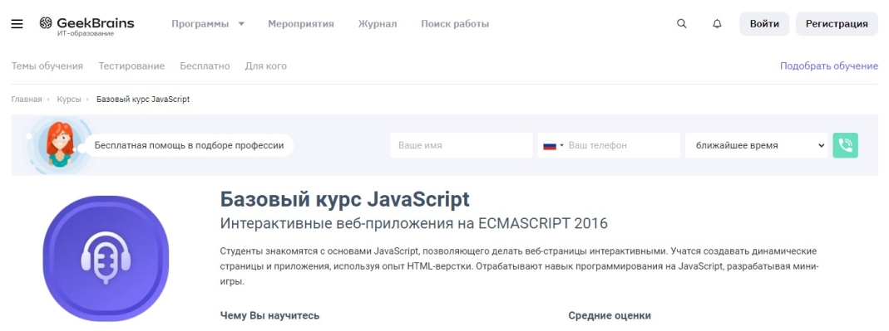Screen dimensions: 889x331
Task: Open the Russian flag country code selector
Action: click(553, 145)
